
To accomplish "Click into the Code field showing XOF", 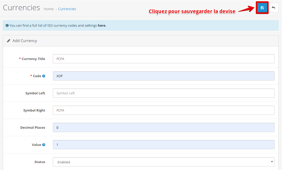I will click(164, 76).
